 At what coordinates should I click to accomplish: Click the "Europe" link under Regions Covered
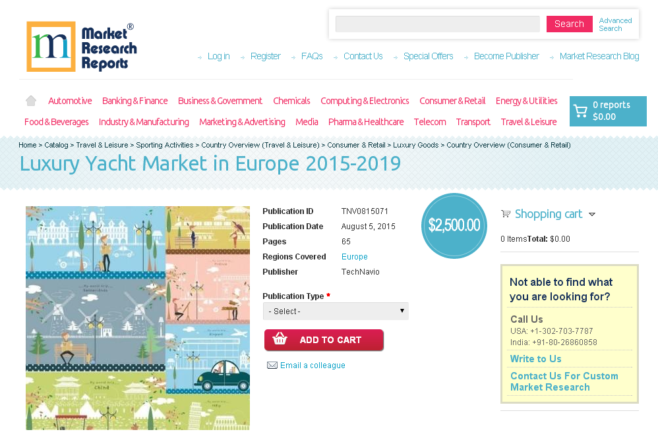354,256
